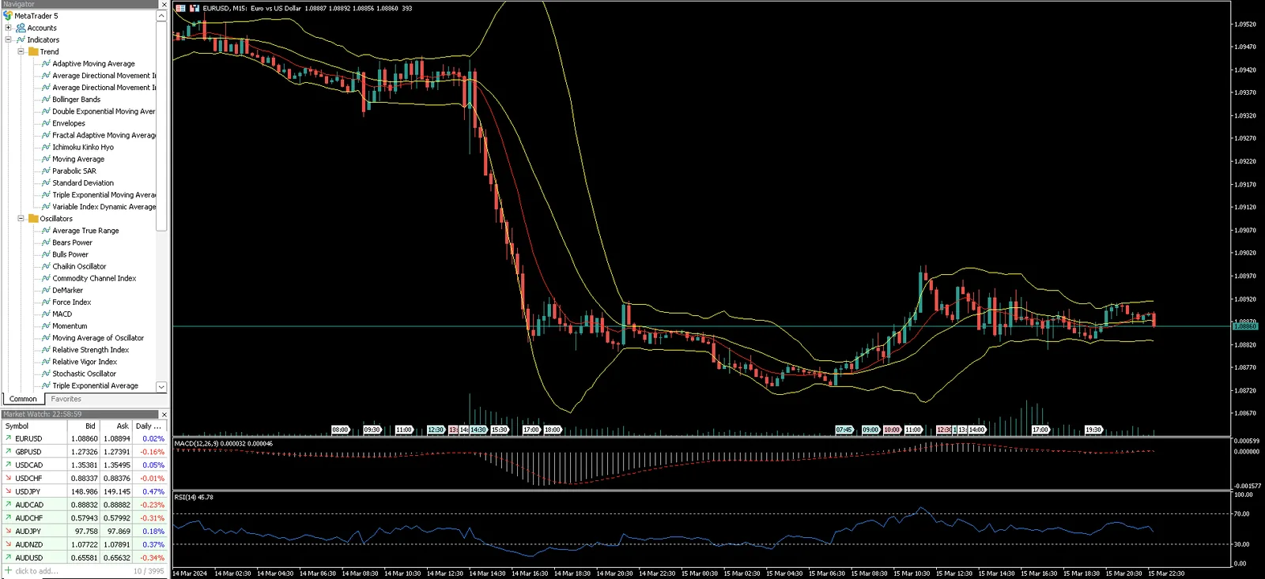This screenshot has height=579, width=1265.
Task: Click the down arrow beside AUDNZD symbol
Action: tap(8, 544)
